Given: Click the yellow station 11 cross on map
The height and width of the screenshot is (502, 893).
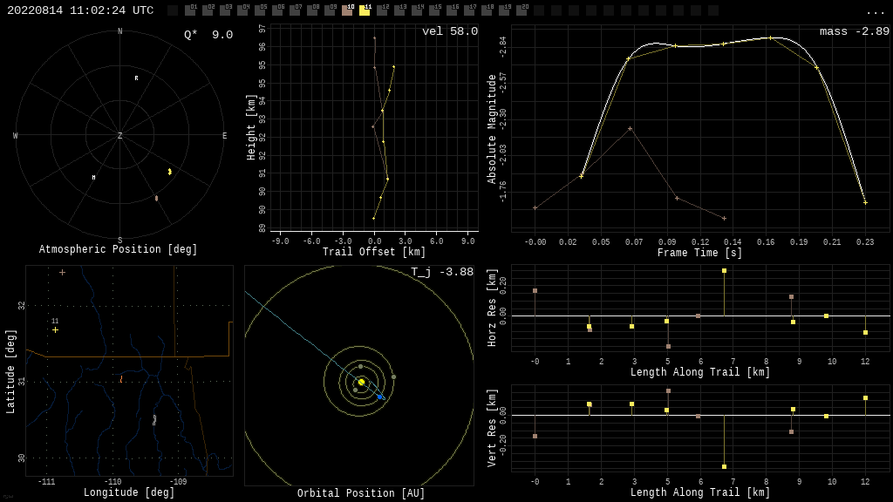Looking at the screenshot, I should pyautogui.click(x=55, y=330).
